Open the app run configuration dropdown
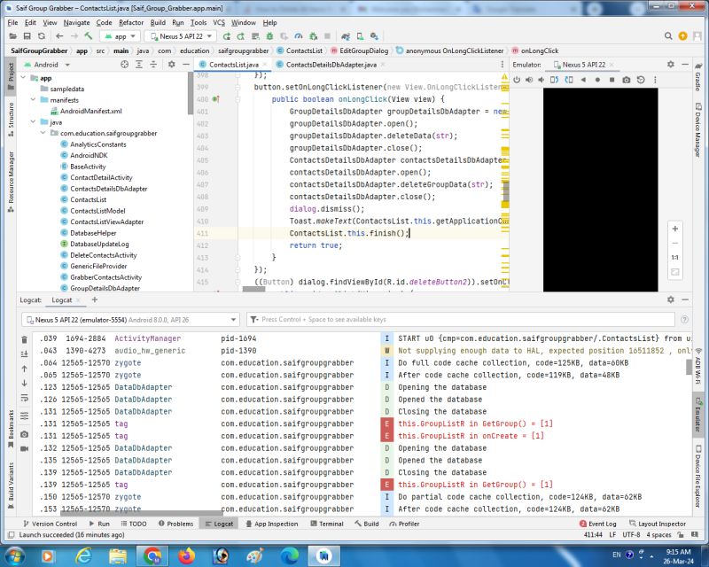Screen dimensions: 709x567 coord(120,37)
